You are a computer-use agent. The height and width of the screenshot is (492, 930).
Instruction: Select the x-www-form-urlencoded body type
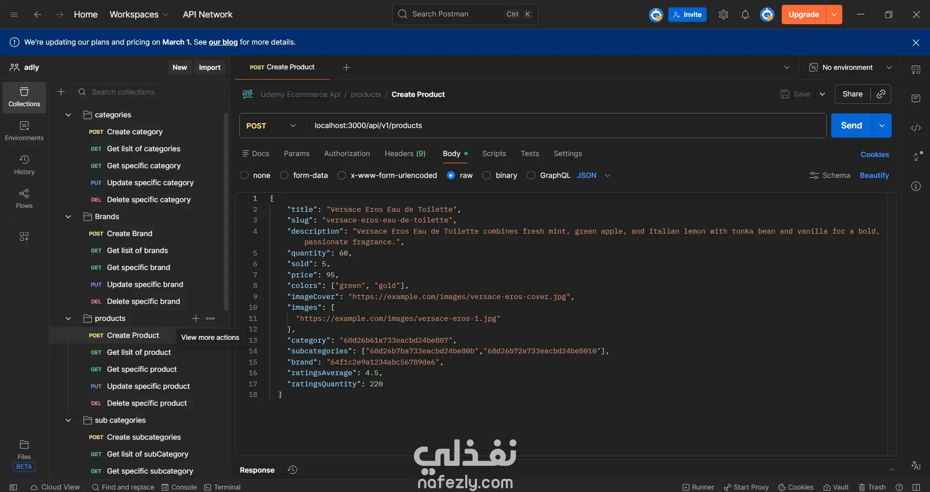point(342,175)
